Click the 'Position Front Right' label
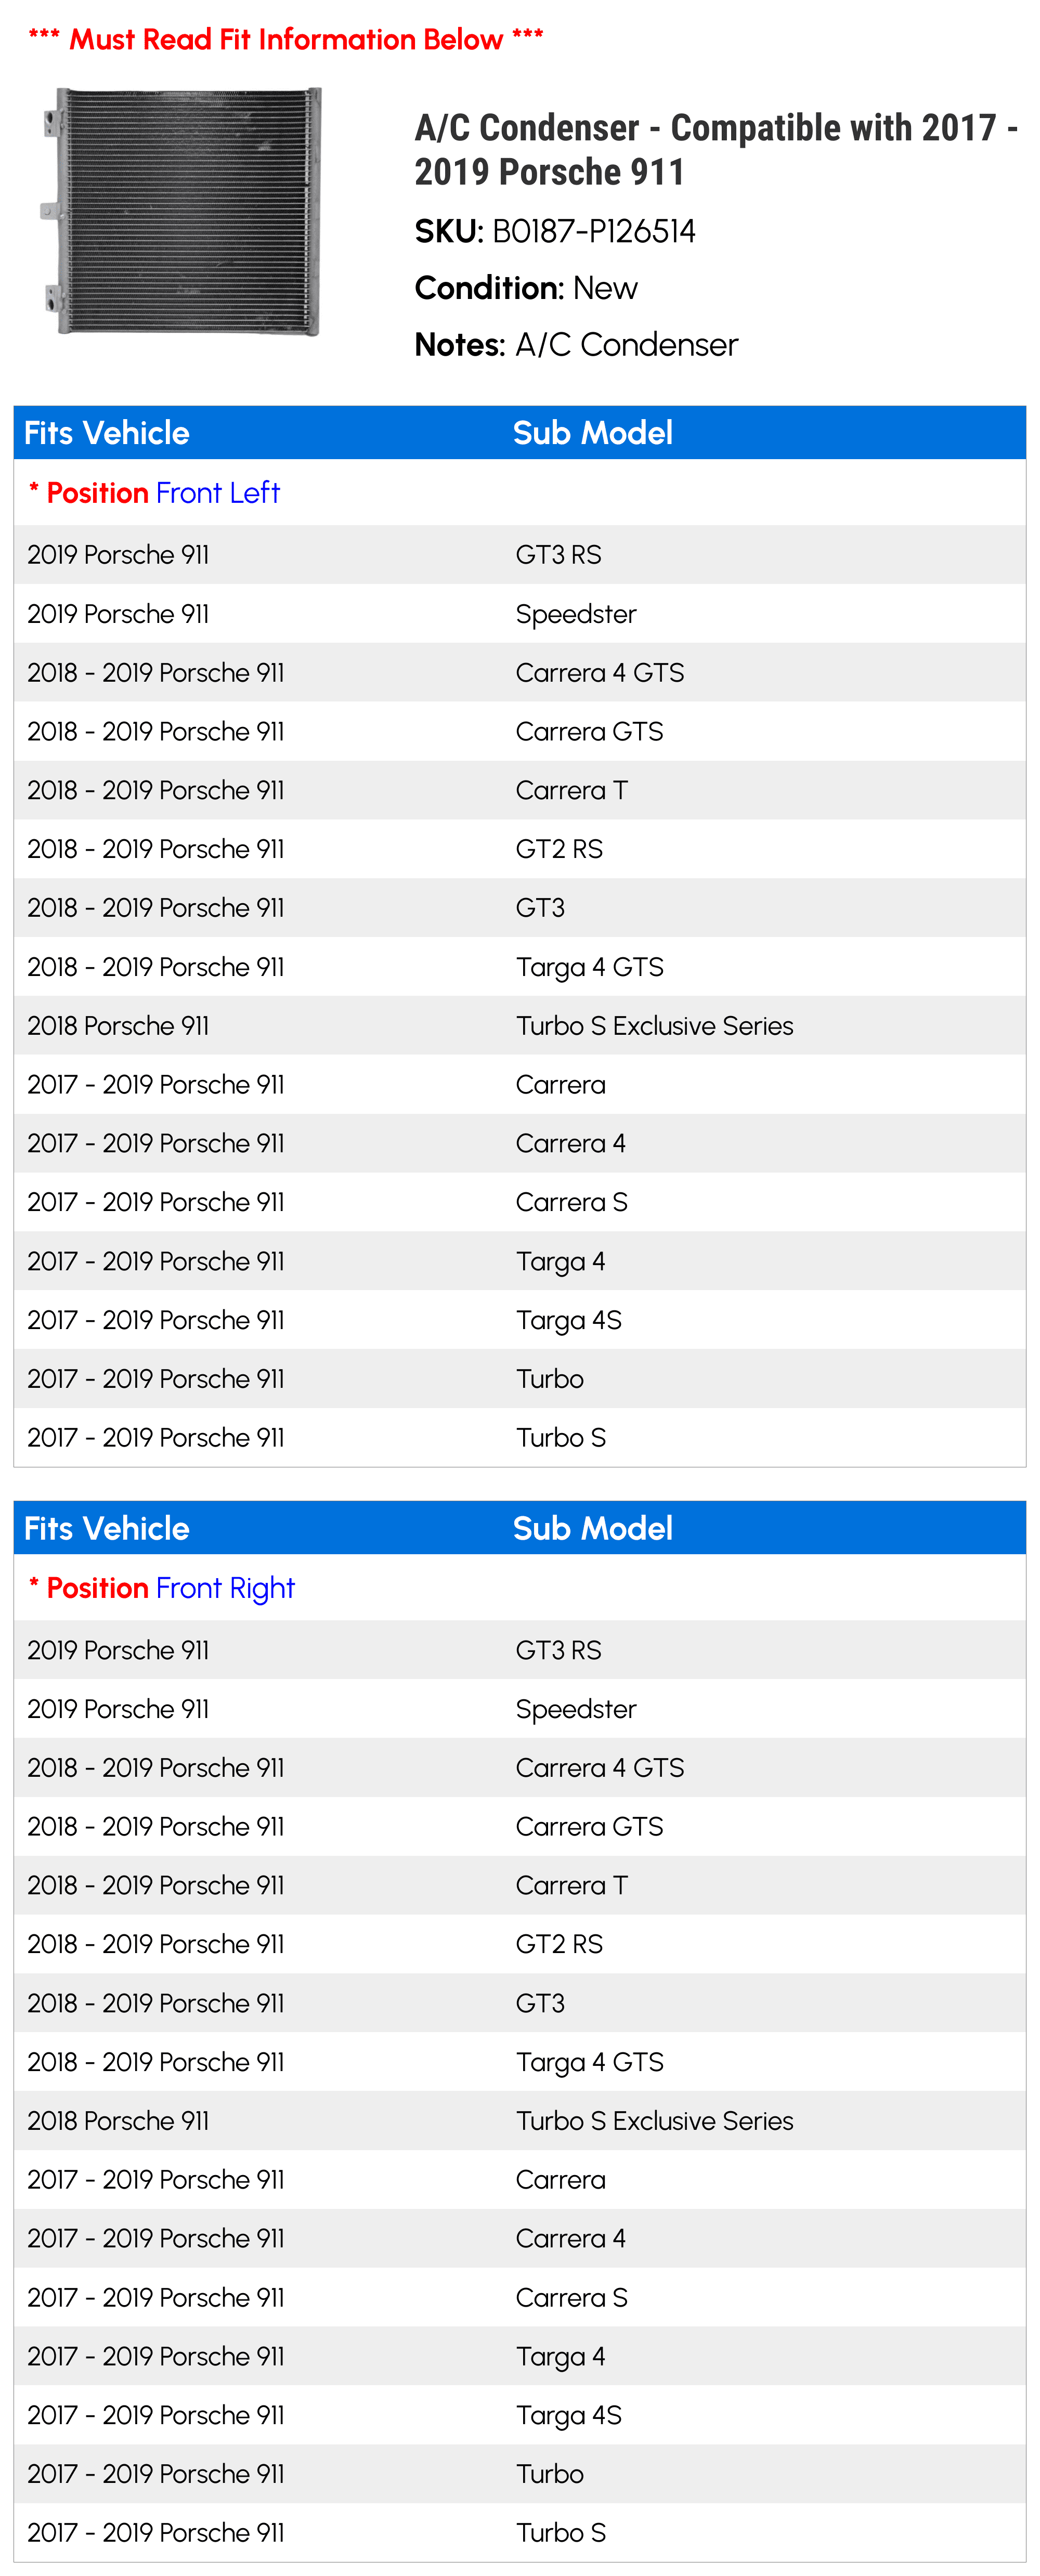Viewport: 1040px width, 2576px height. (x=162, y=1588)
